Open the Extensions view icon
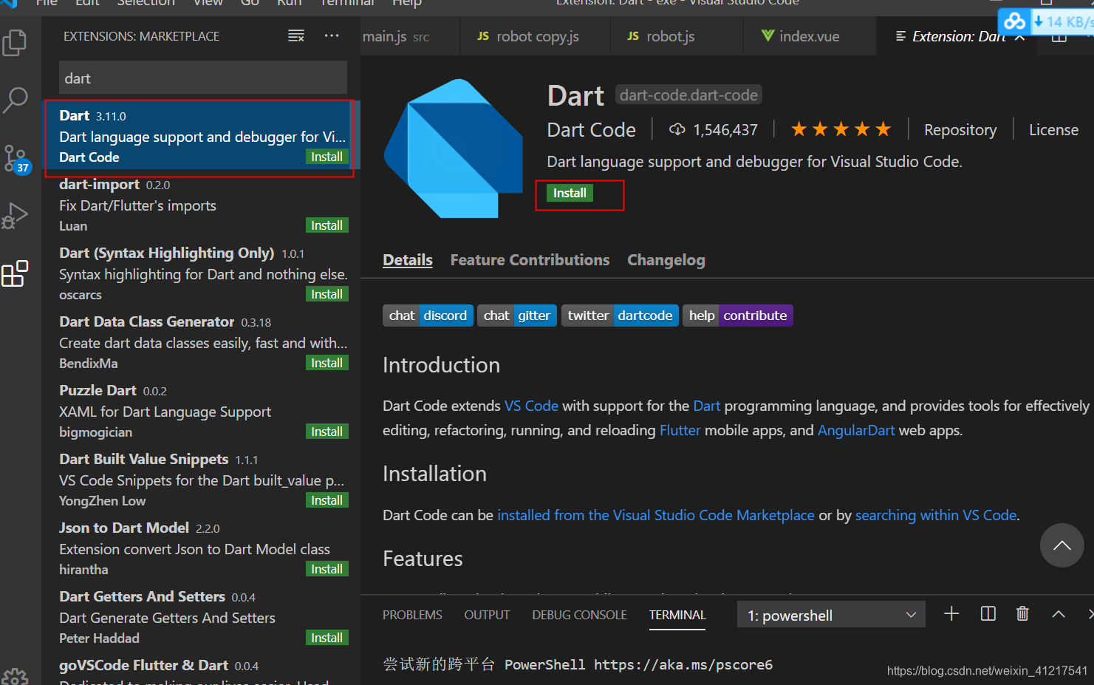1094x685 pixels. (x=15, y=273)
